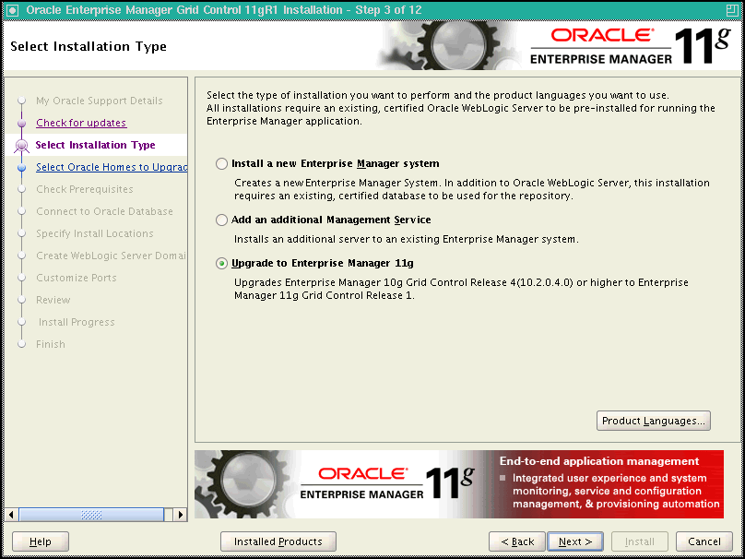Click the disabled Install button
This screenshot has height=559, width=745.
tap(640, 541)
